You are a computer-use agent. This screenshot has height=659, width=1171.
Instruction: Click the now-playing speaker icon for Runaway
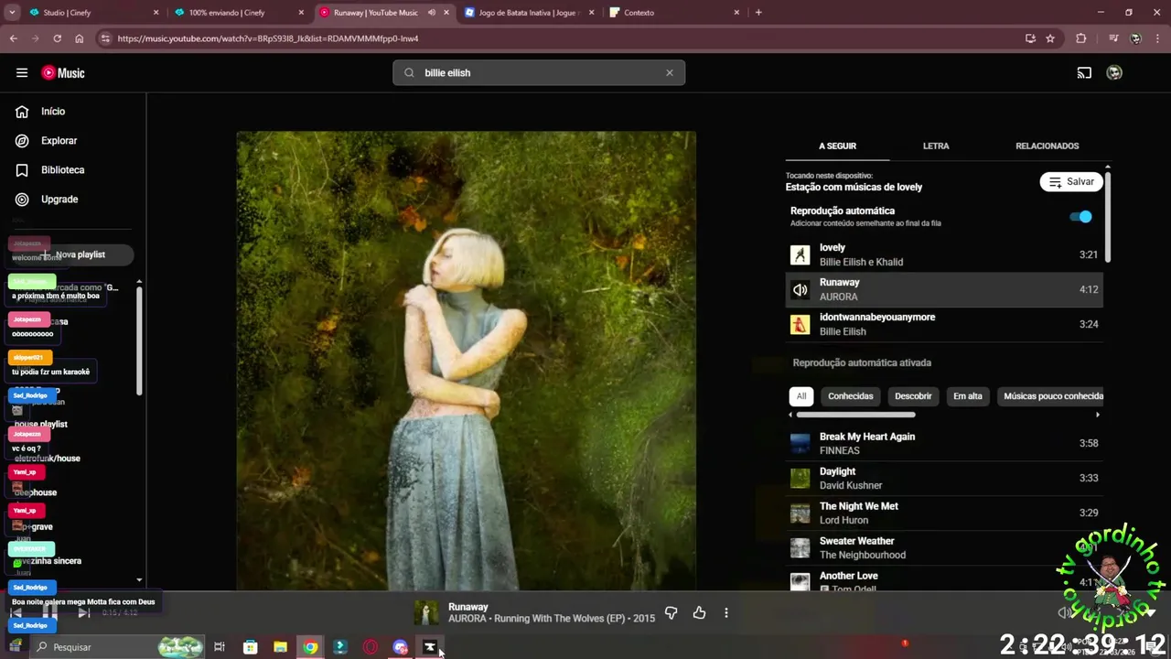point(800,290)
